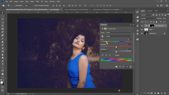Add layer style fx button

tap(148, 93)
